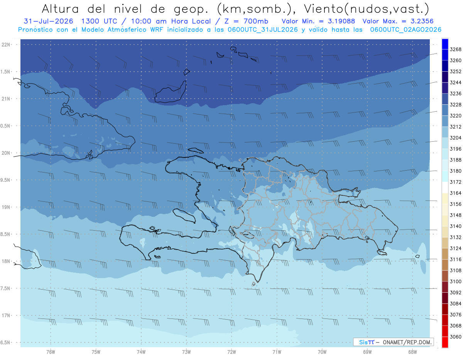Select the 3220 colorbar label
This screenshot has height=357, width=463.
[456, 116]
